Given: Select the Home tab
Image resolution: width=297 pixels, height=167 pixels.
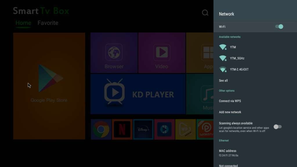Looking at the screenshot, I should [23, 23].
